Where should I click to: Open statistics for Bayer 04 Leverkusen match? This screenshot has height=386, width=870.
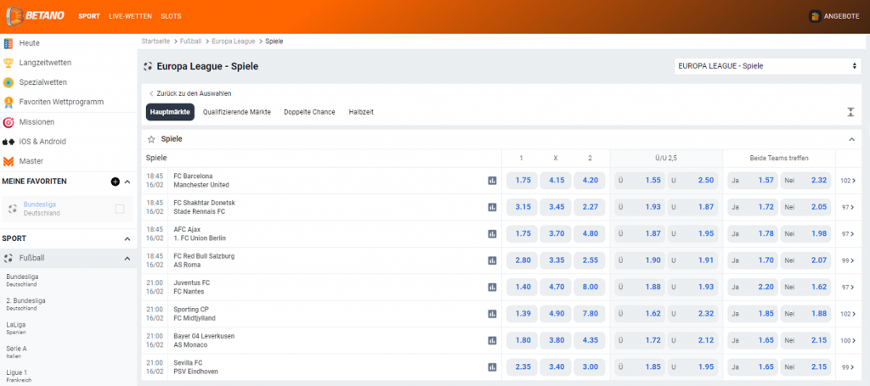[x=492, y=340]
